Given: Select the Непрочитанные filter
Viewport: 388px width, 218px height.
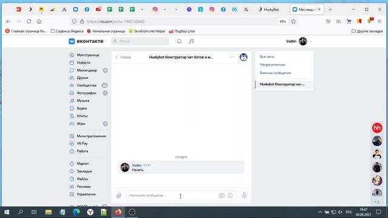Looking at the screenshot, I should pyautogui.click(x=272, y=65).
